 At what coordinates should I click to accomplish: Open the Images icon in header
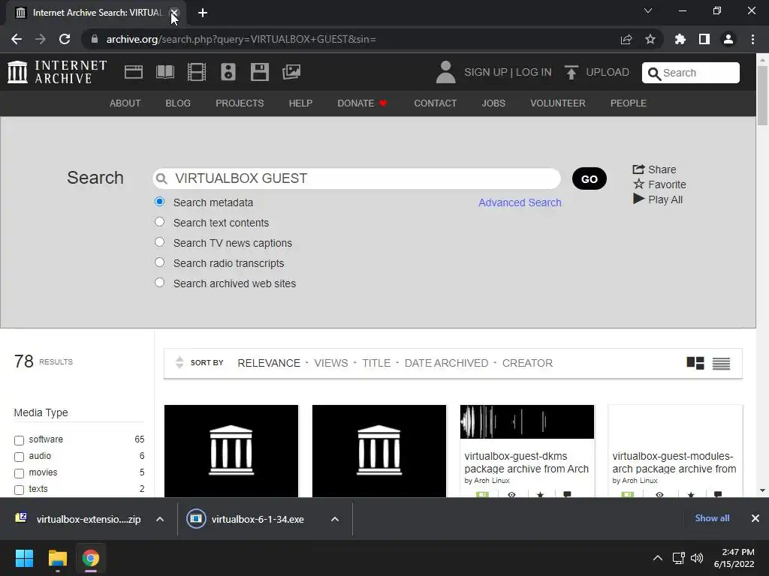pos(291,72)
